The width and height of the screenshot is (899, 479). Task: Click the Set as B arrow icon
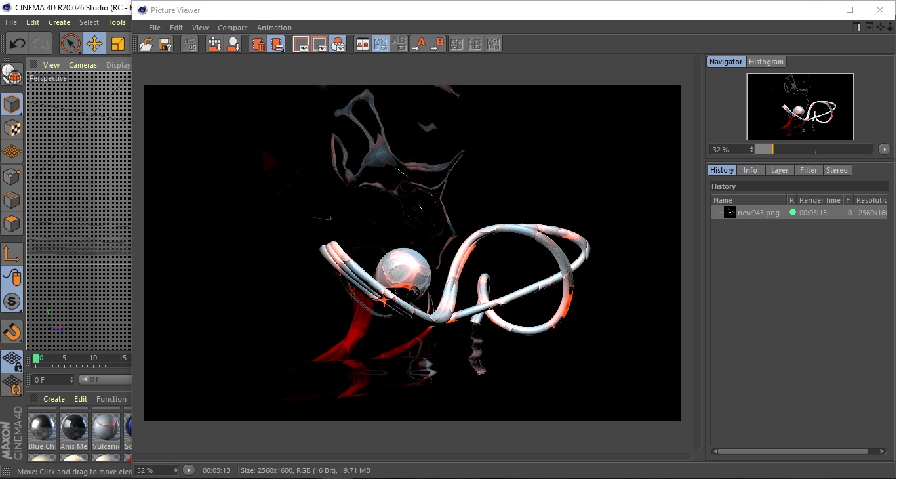click(437, 45)
